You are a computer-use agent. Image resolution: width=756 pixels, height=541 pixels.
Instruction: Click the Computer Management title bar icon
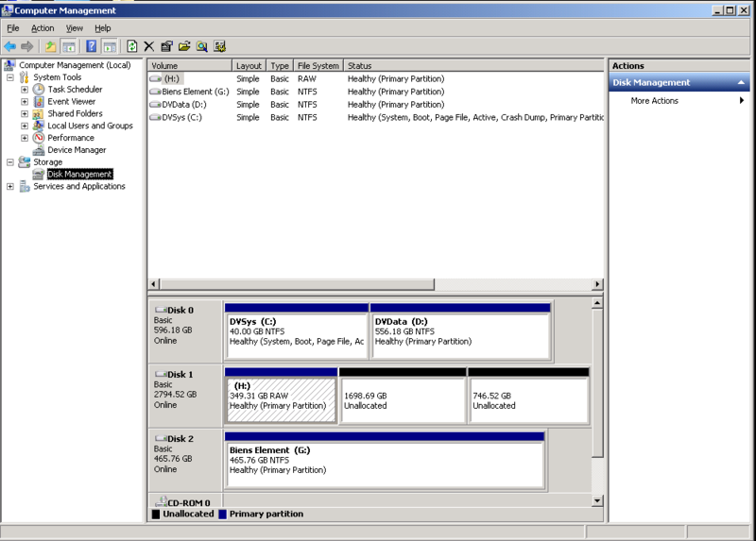click(8, 10)
